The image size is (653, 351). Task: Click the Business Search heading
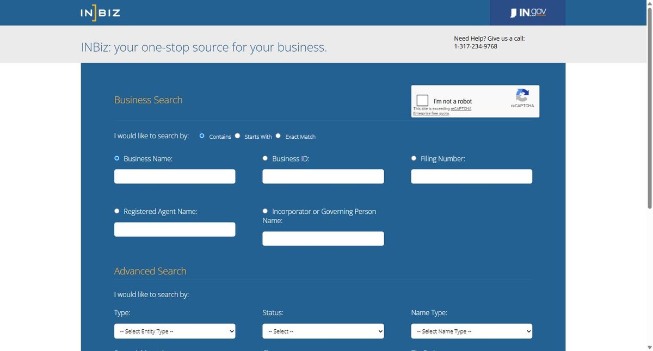(149, 100)
